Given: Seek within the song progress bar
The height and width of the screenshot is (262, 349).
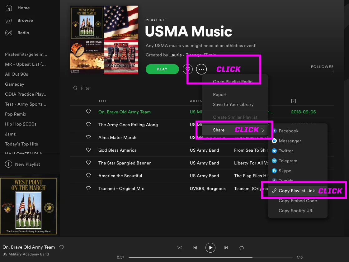Looking at the screenshot, I should [210, 258].
